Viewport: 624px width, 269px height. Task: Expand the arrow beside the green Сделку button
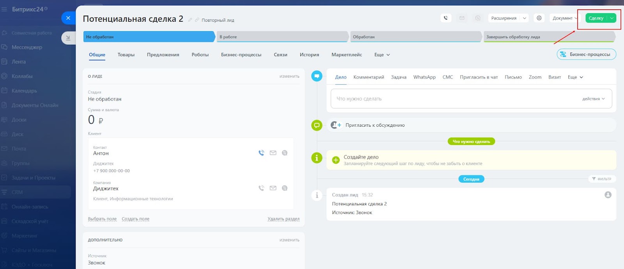tap(612, 18)
